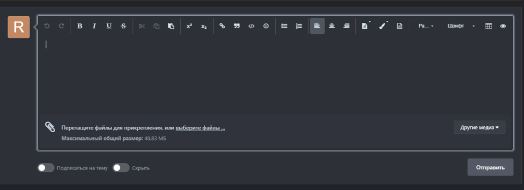Insert a code block
Image resolution: width=524 pixels, height=190 pixels.
coord(252,26)
